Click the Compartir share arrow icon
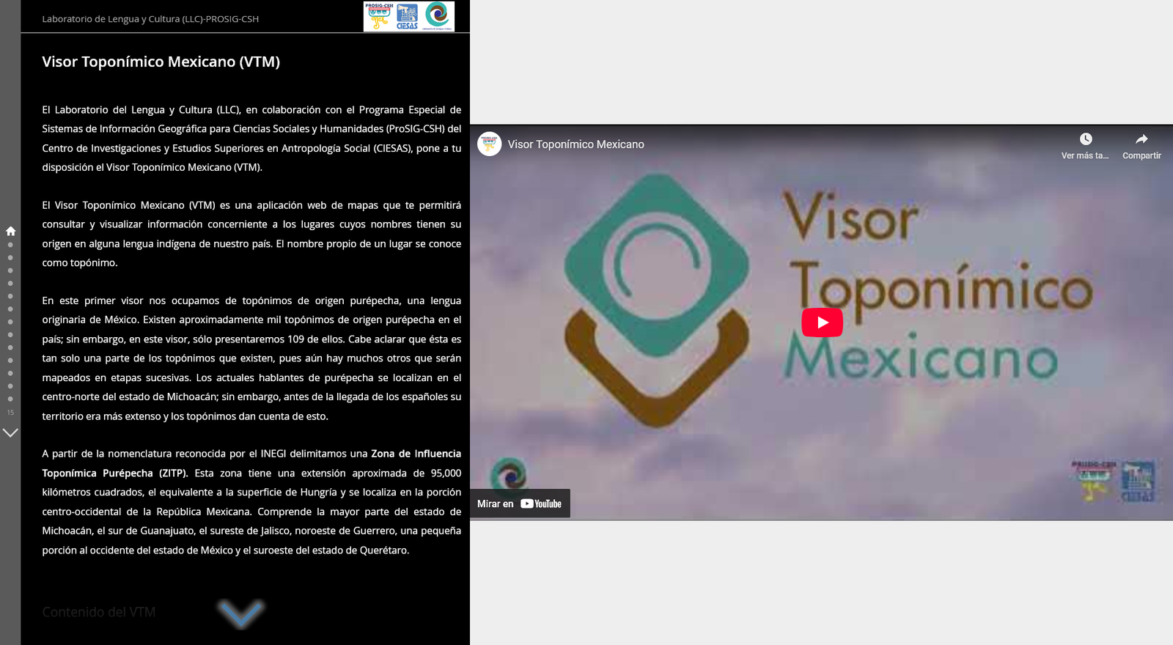The height and width of the screenshot is (645, 1173). [x=1141, y=139]
